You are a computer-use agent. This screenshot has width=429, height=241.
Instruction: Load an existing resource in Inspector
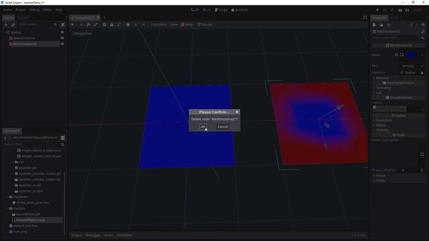381,25
